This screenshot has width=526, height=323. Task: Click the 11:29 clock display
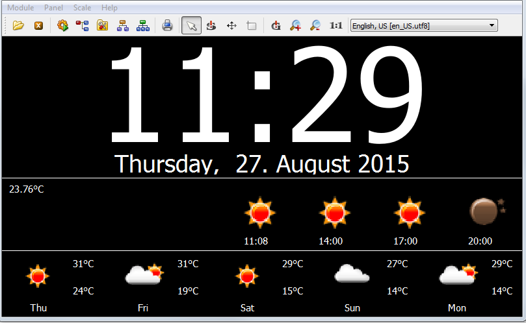tap(265, 95)
